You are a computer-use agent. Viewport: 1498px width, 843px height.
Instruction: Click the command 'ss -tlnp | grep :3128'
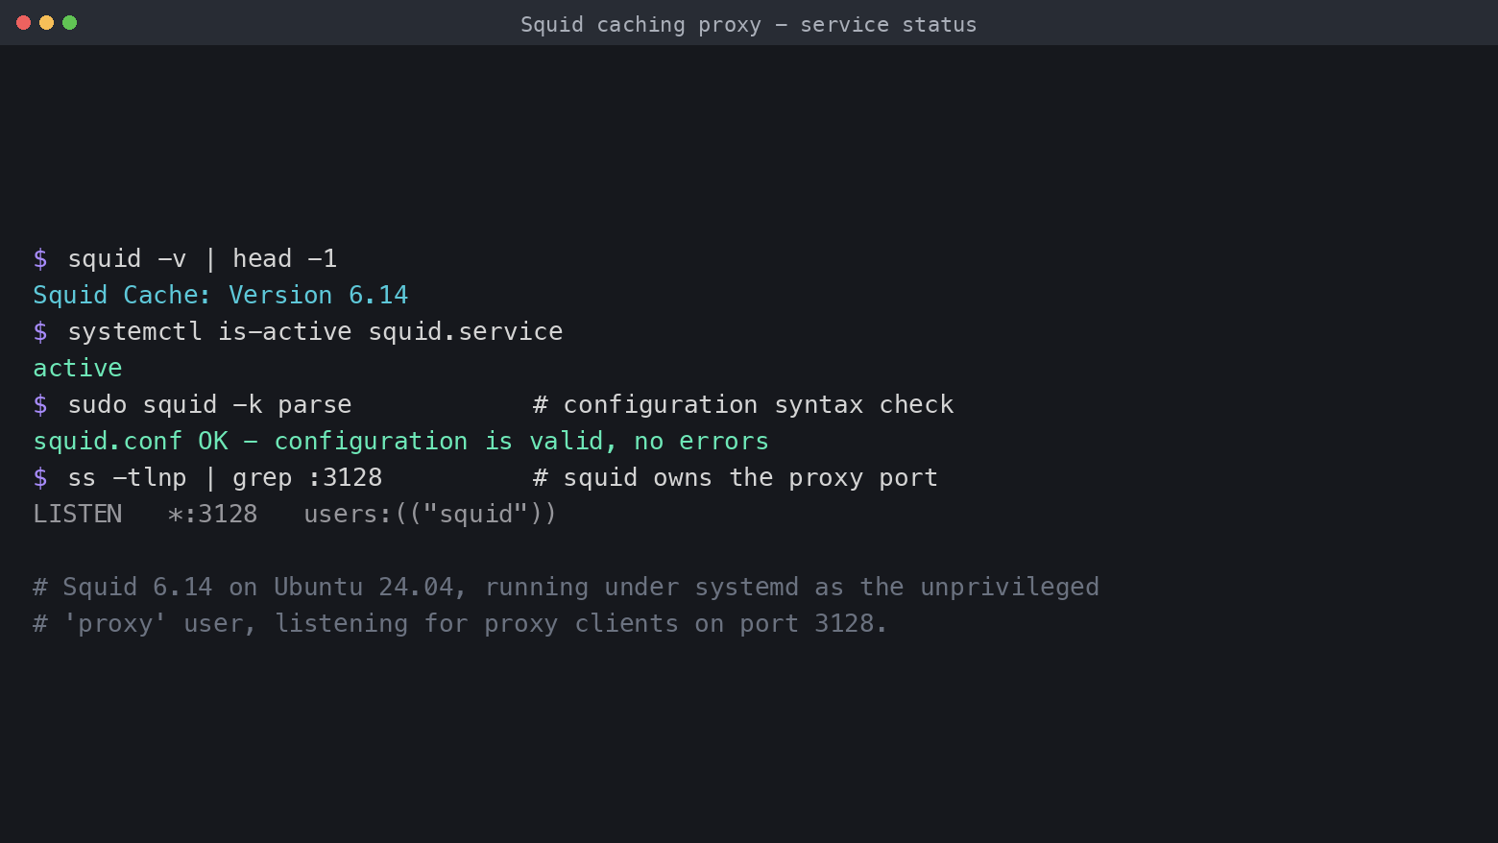[225, 478]
